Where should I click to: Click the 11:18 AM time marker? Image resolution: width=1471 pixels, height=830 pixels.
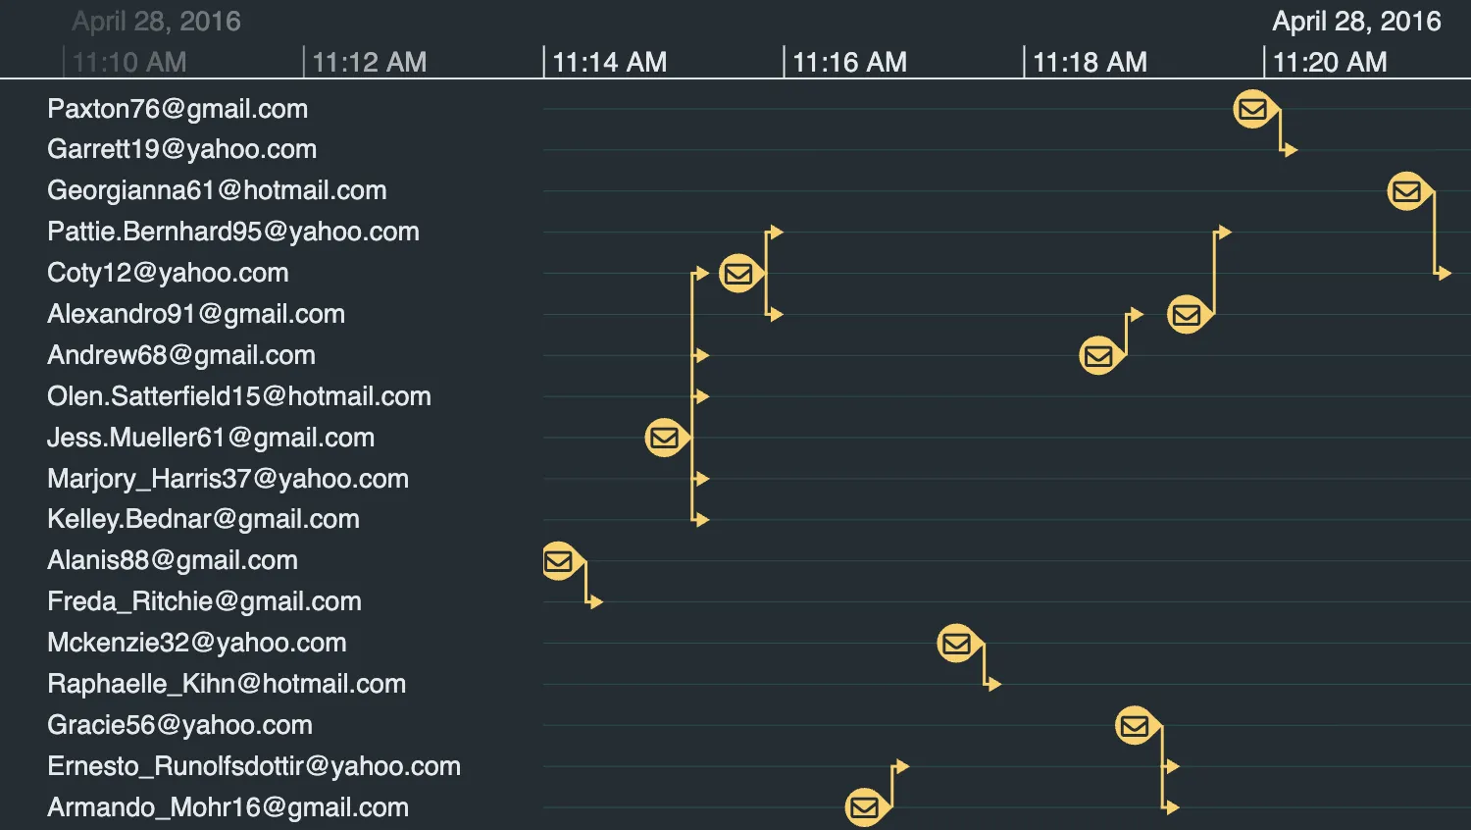[1090, 63]
